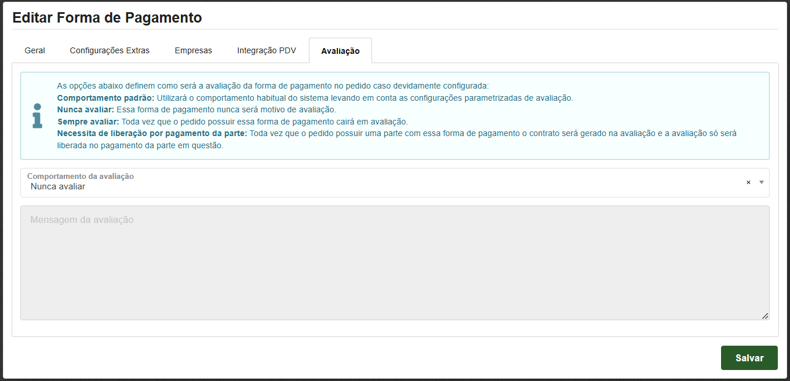The height and width of the screenshot is (381, 790).
Task: Click the Salvar button
Action: click(749, 358)
